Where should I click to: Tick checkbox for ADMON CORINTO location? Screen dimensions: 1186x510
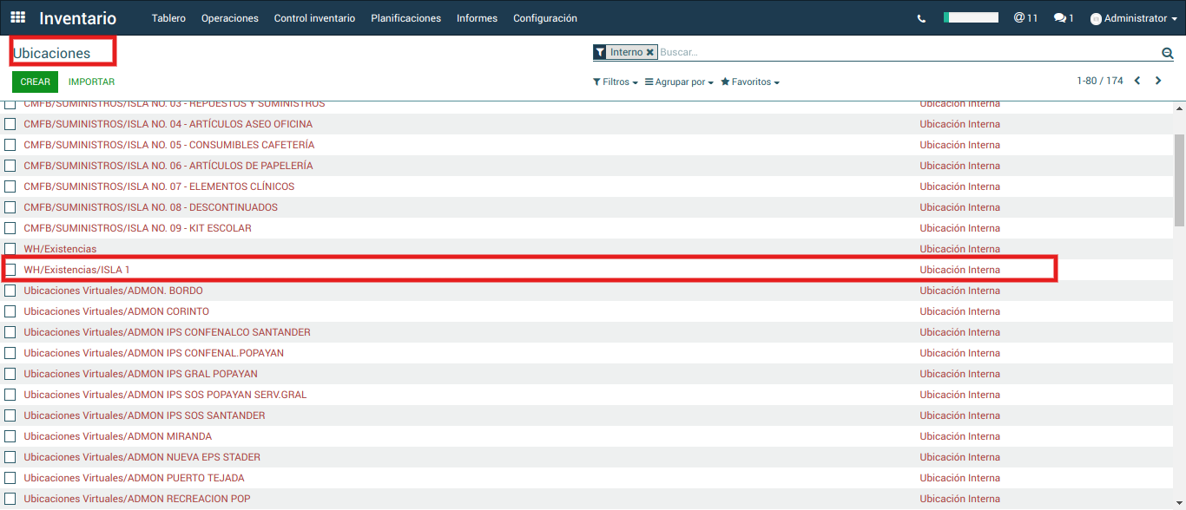(x=10, y=311)
